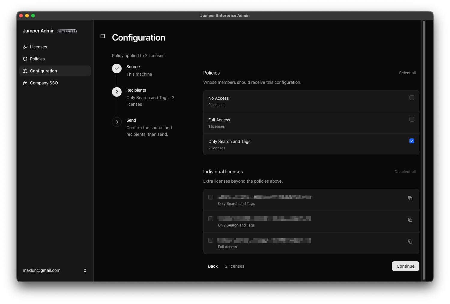450x304 pixels.
Task: Copy the Full Access license key
Action: click(410, 242)
